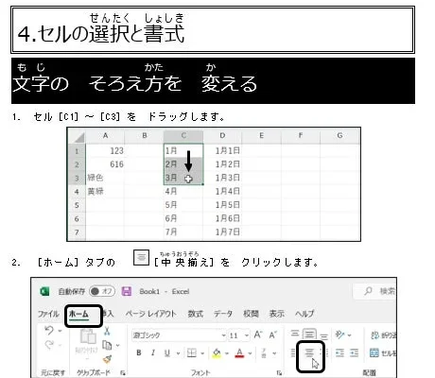Click the Merge Cells icon
The image size is (435, 378).
374,352
